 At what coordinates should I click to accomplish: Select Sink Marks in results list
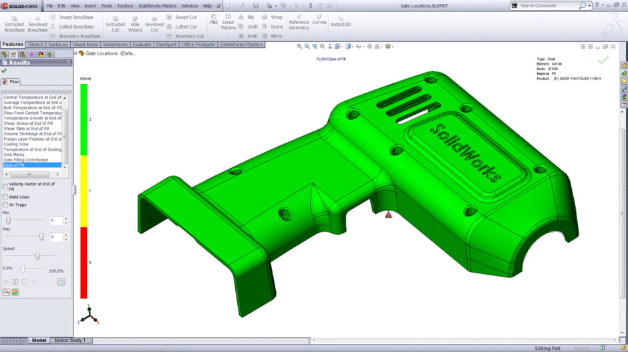pos(14,155)
